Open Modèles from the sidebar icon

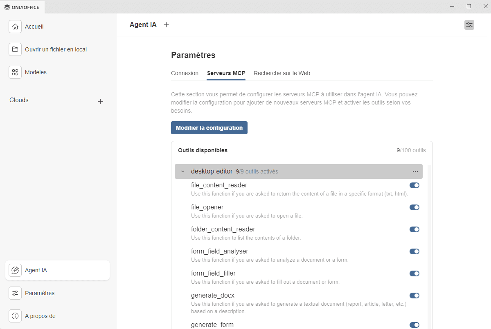point(15,72)
